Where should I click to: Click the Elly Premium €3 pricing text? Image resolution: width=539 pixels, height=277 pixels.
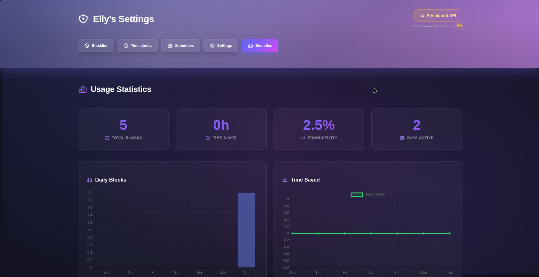point(437,26)
